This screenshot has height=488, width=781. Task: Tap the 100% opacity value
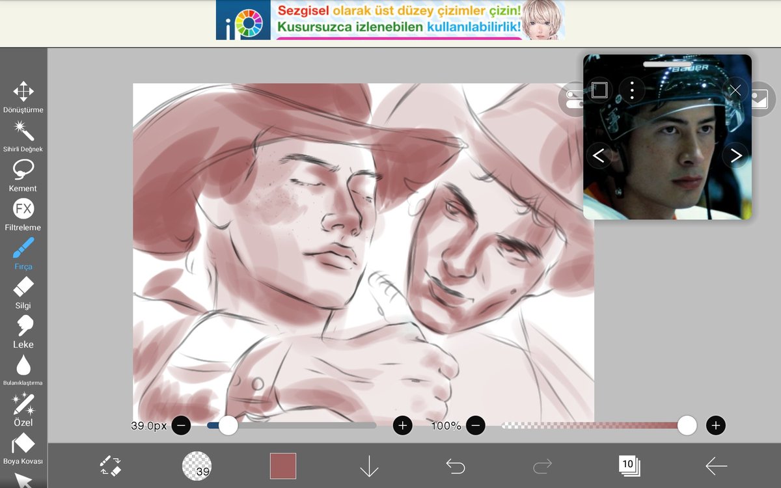[446, 426]
